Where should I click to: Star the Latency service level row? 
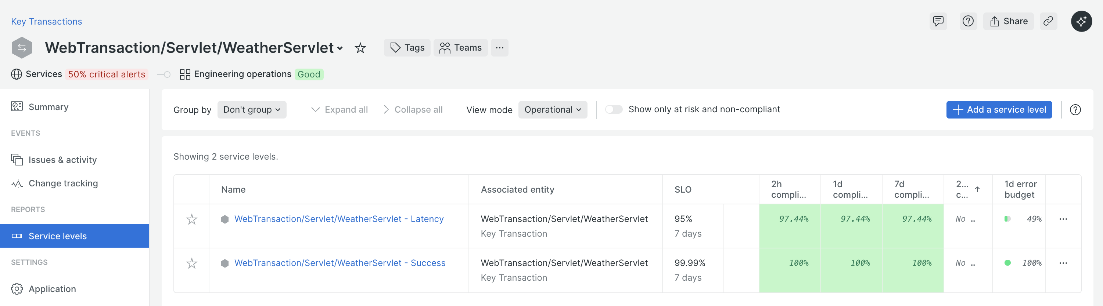(191, 219)
